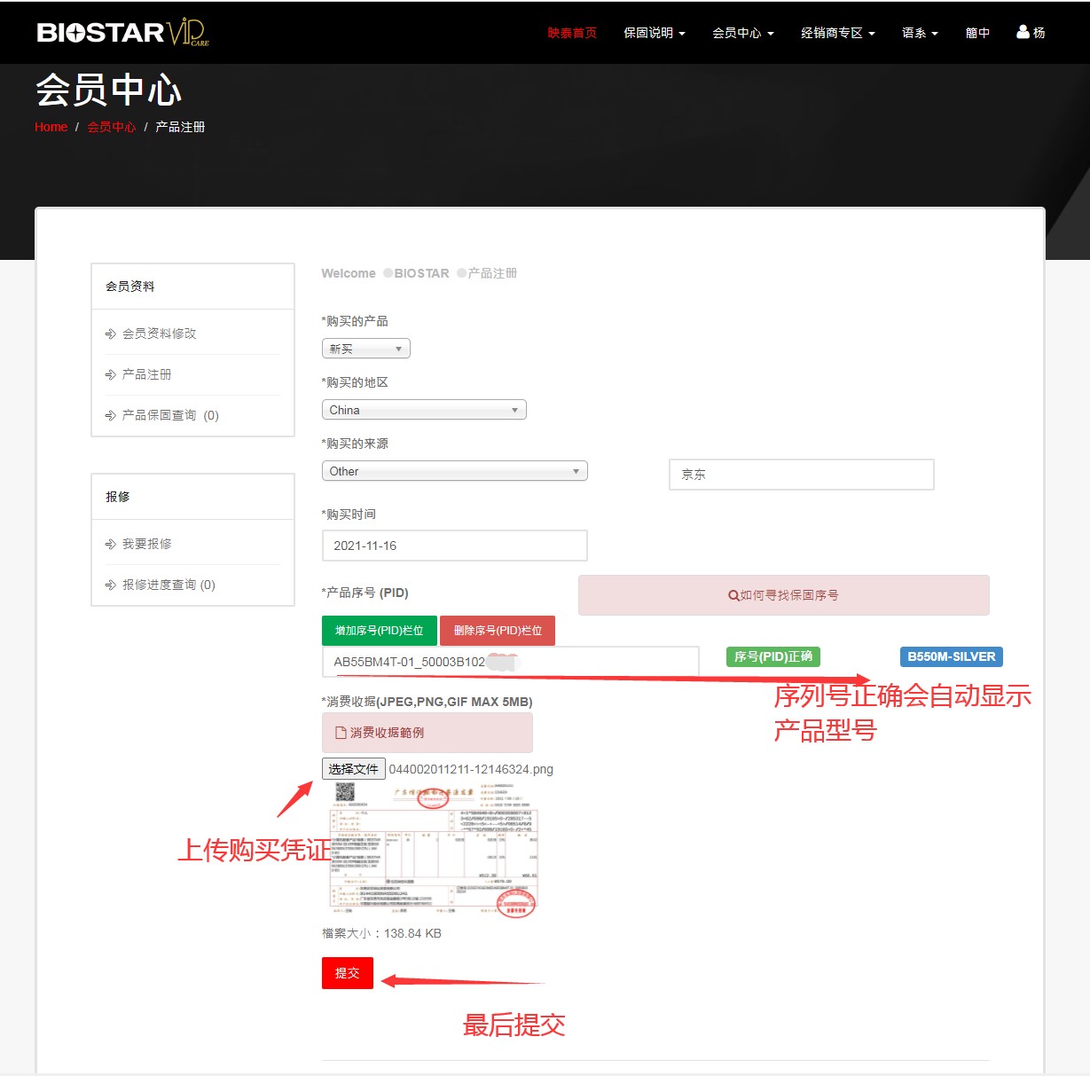The width and height of the screenshot is (1090, 1076).
Task: Click arrow icon beside 报修进度查询
Action: coord(111,585)
